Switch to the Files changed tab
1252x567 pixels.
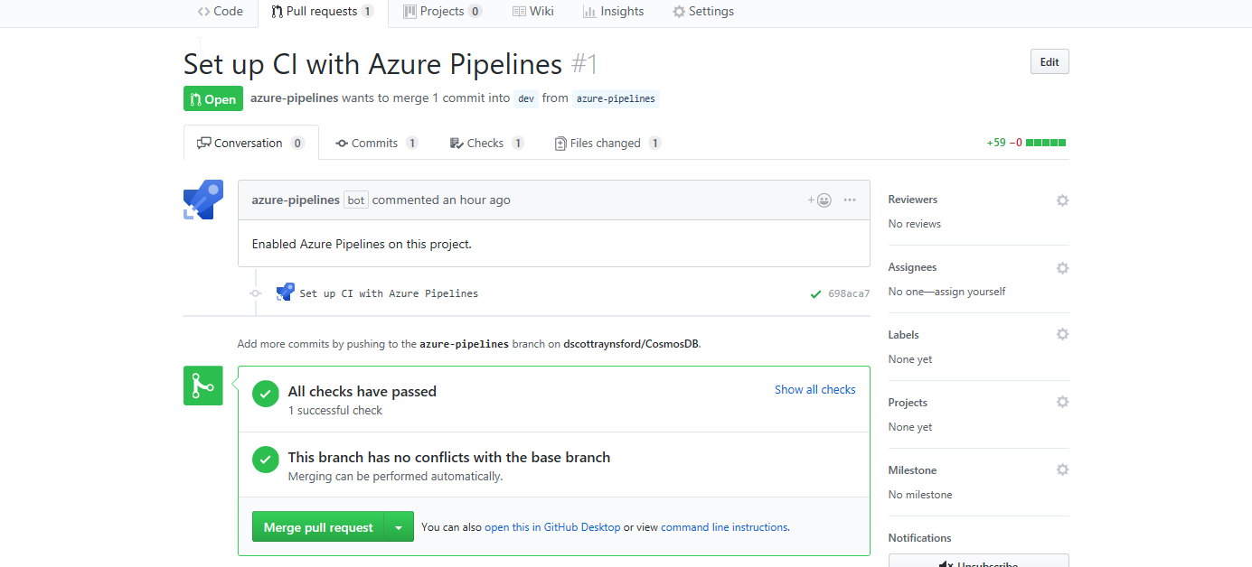607,144
